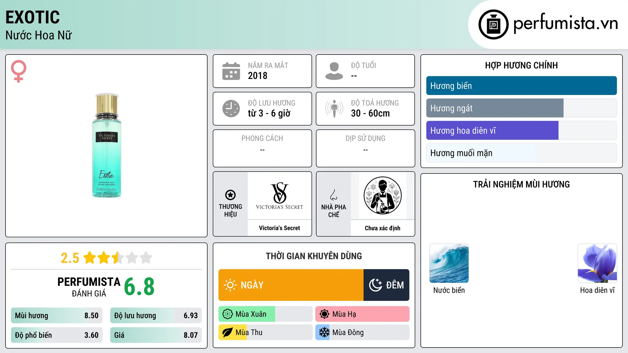Click the fourth grey rating star
The height and width of the screenshot is (353, 628).
(x=132, y=258)
